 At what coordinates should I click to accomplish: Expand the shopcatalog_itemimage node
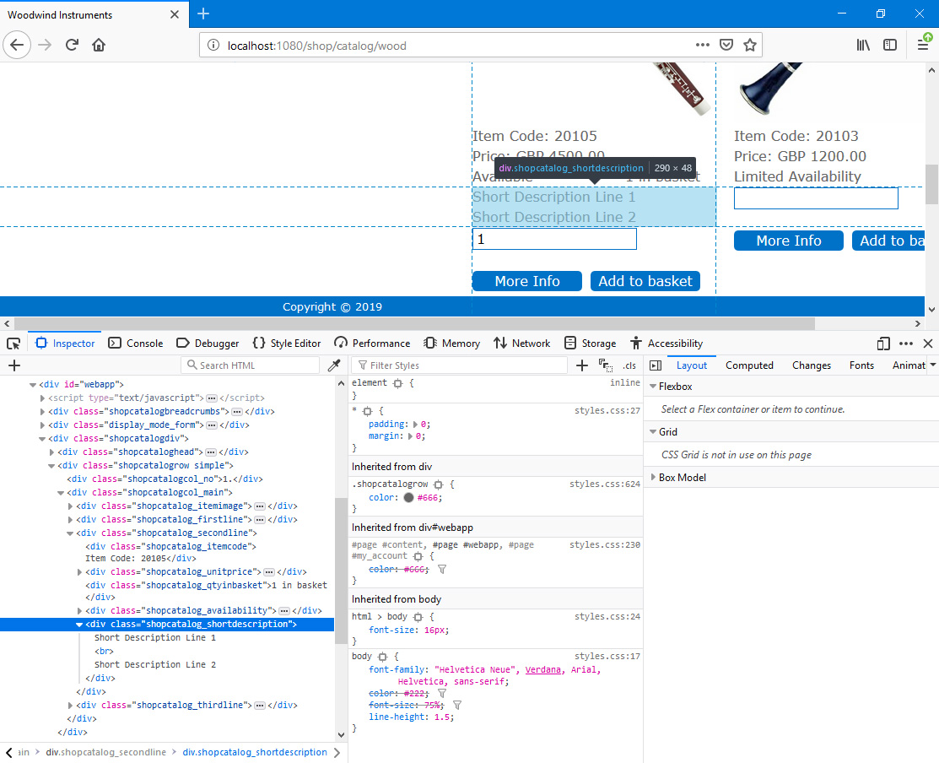point(70,506)
